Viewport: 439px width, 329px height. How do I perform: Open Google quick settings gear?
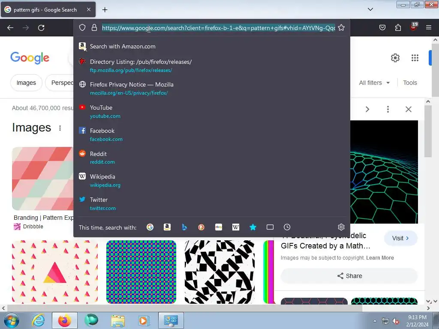pyautogui.click(x=395, y=58)
